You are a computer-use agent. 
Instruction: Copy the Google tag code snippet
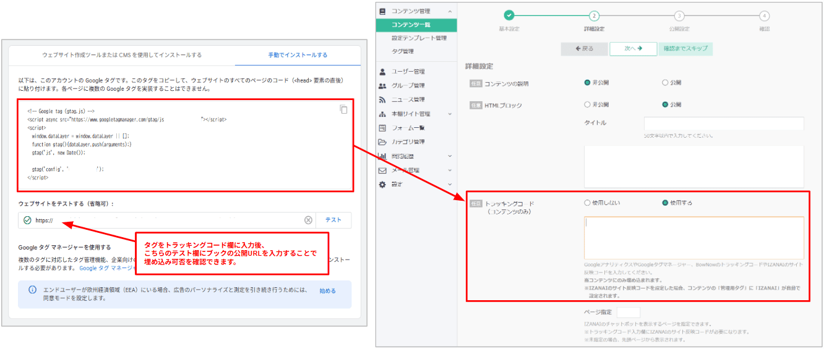click(343, 109)
